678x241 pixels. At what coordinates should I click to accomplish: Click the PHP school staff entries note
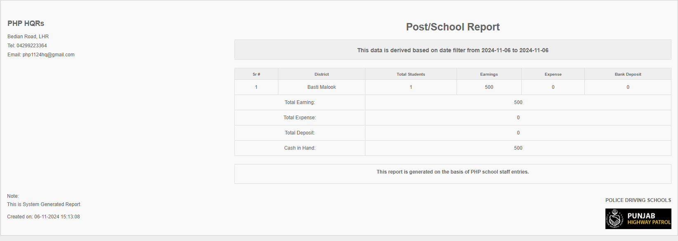click(452, 172)
